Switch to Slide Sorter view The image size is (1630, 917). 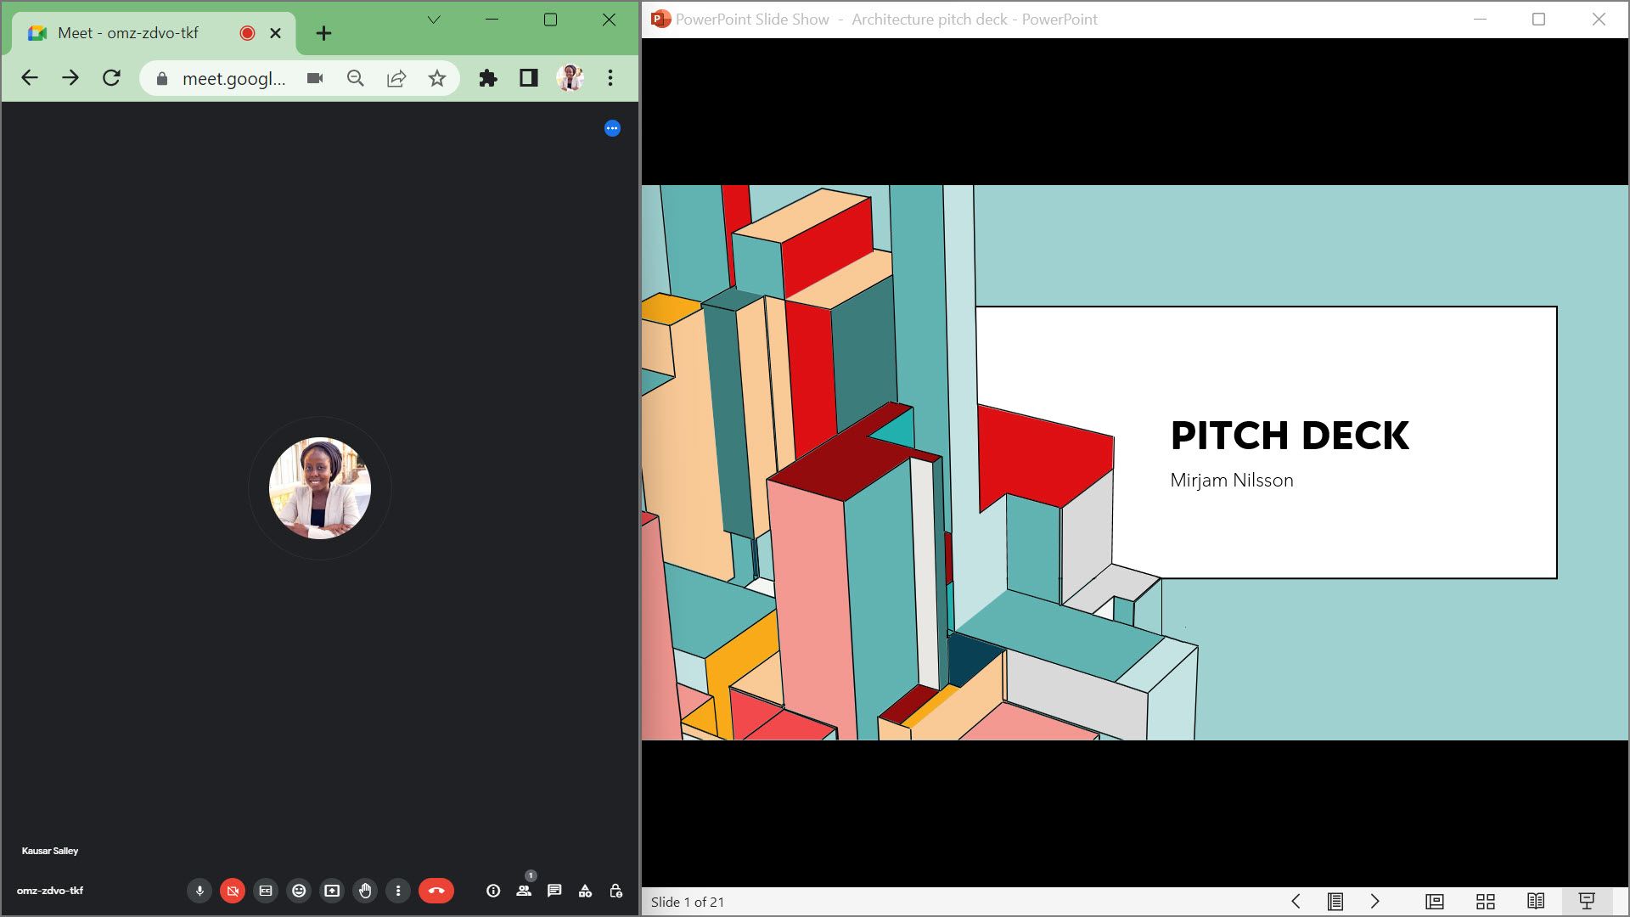(x=1486, y=902)
